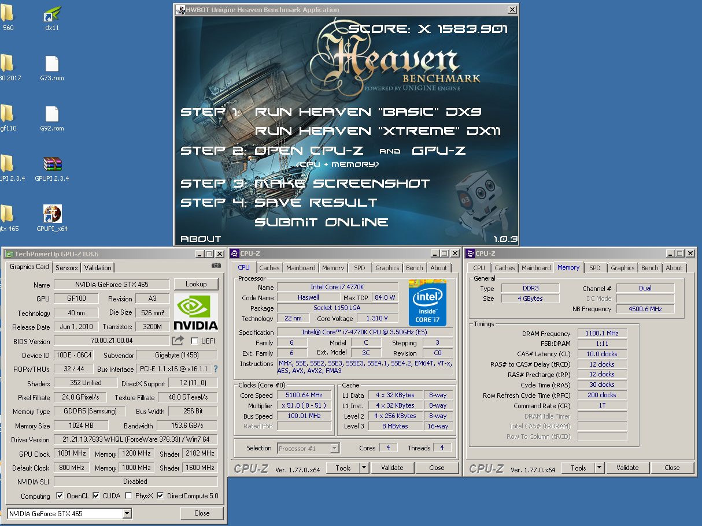Open the GPUPI 2.3.4 WinRAR archive icon

pos(52,165)
